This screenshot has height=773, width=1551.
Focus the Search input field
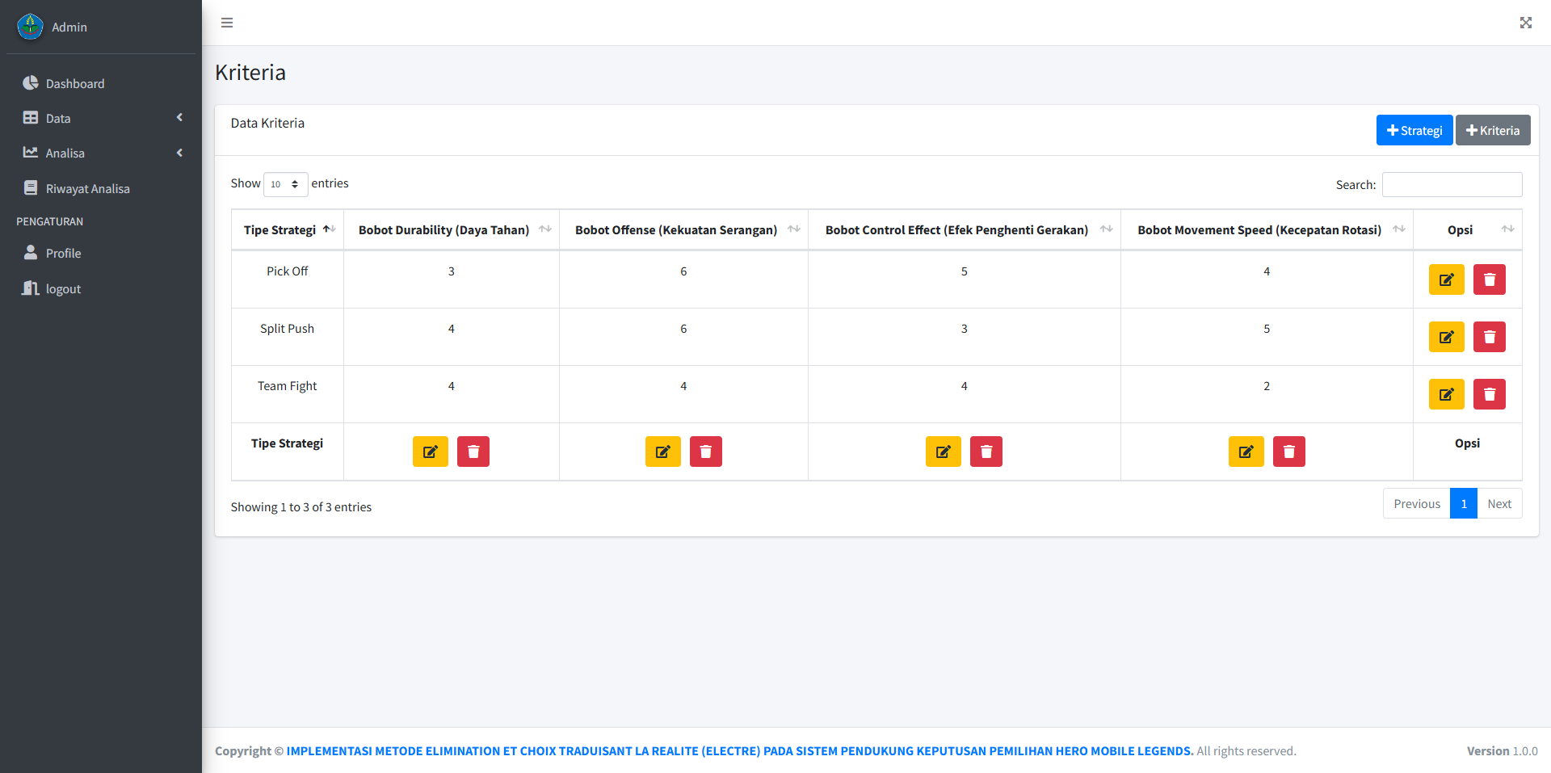[x=1452, y=184]
